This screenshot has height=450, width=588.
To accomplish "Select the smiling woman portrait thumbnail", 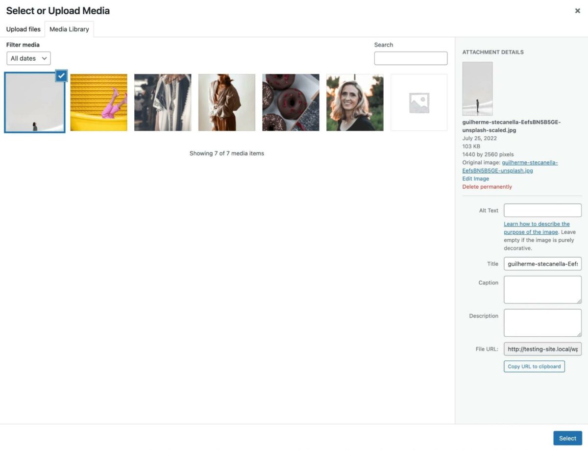I will click(354, 102).
